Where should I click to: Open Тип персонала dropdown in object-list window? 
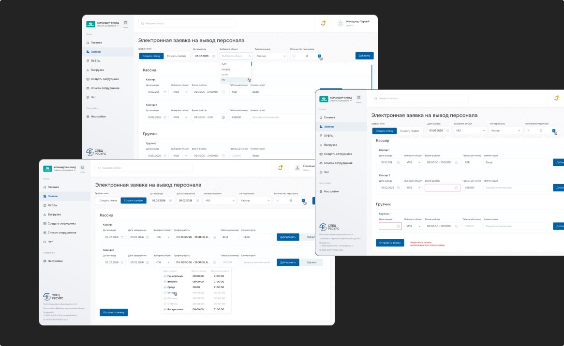(271, 56)
